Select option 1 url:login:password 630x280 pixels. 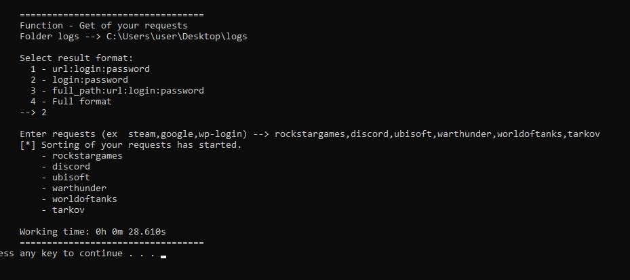(90, 69)
